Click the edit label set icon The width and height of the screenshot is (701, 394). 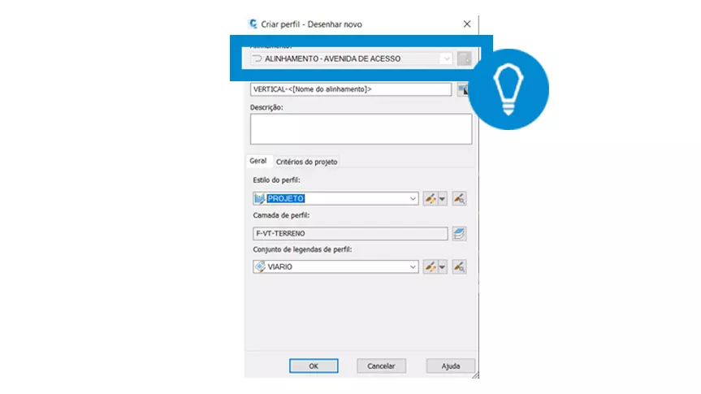430,267
